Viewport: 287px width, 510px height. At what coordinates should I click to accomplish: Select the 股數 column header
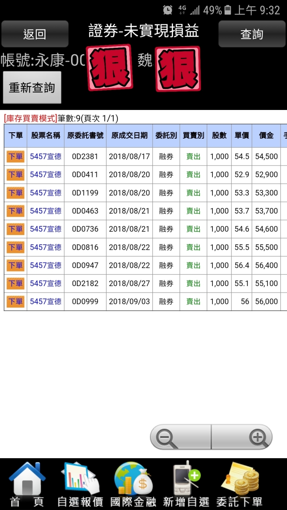click(x=219, y=135)
